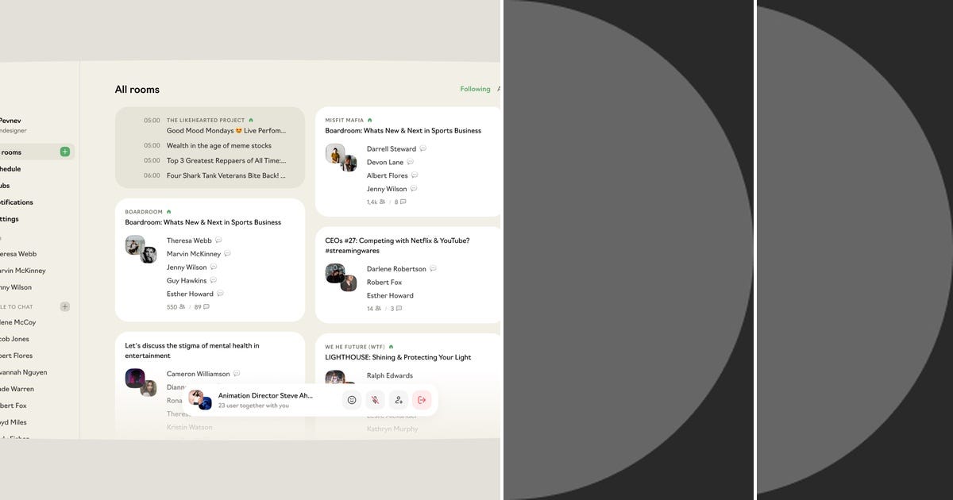
Task: Click the avatars in the CEOs #27 card
Action: click(x=341, y=278)
